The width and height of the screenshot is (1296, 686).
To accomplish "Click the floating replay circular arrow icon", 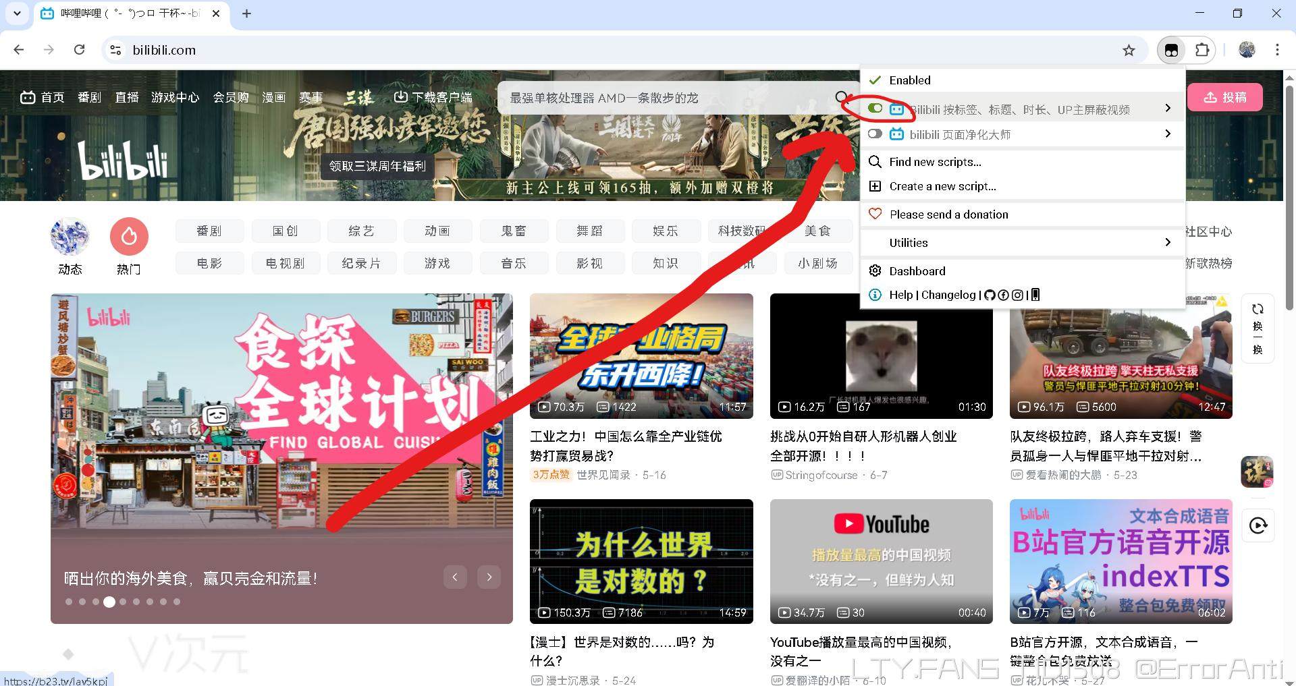I will (x=1258, y=525).
